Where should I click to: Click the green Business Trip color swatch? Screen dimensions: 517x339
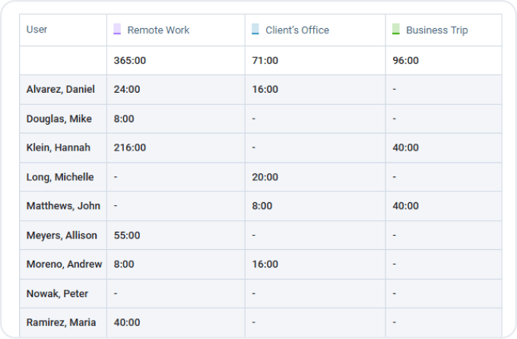pos(395,30)
